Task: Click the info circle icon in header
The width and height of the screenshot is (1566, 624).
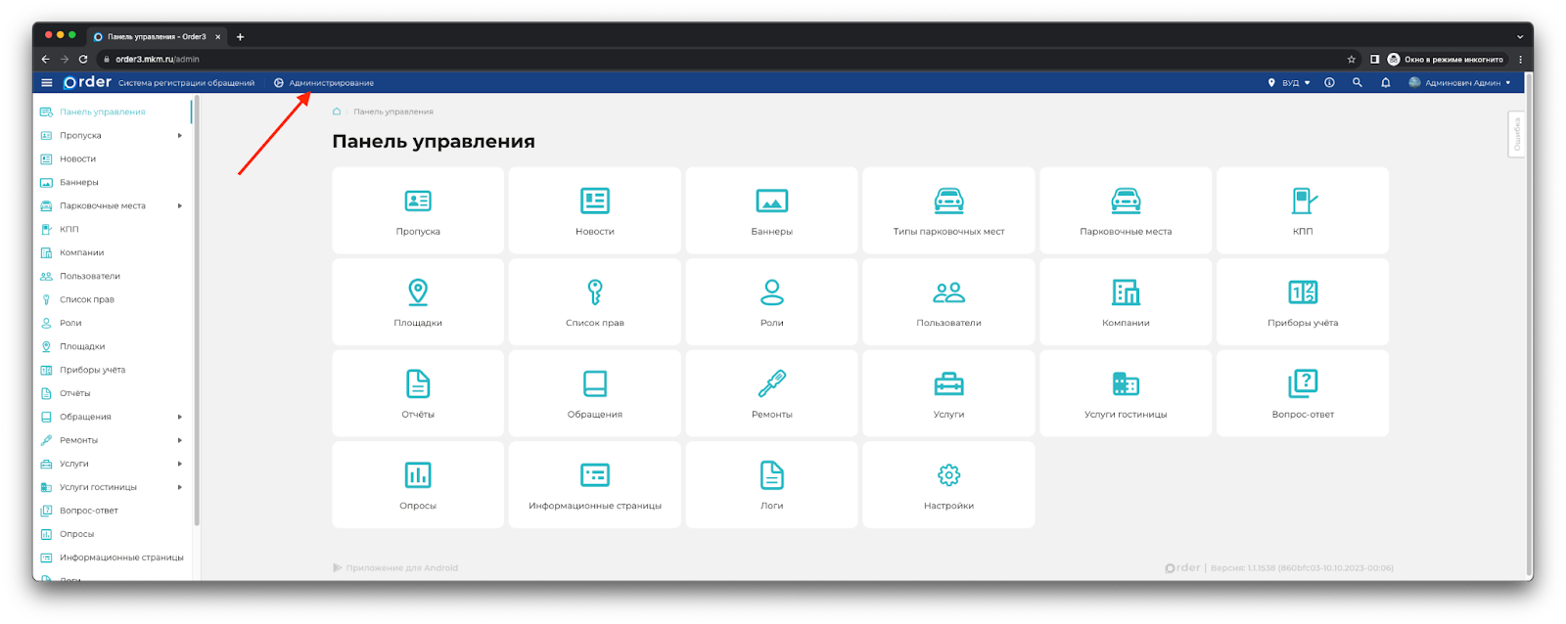Action: [1329, 83]
